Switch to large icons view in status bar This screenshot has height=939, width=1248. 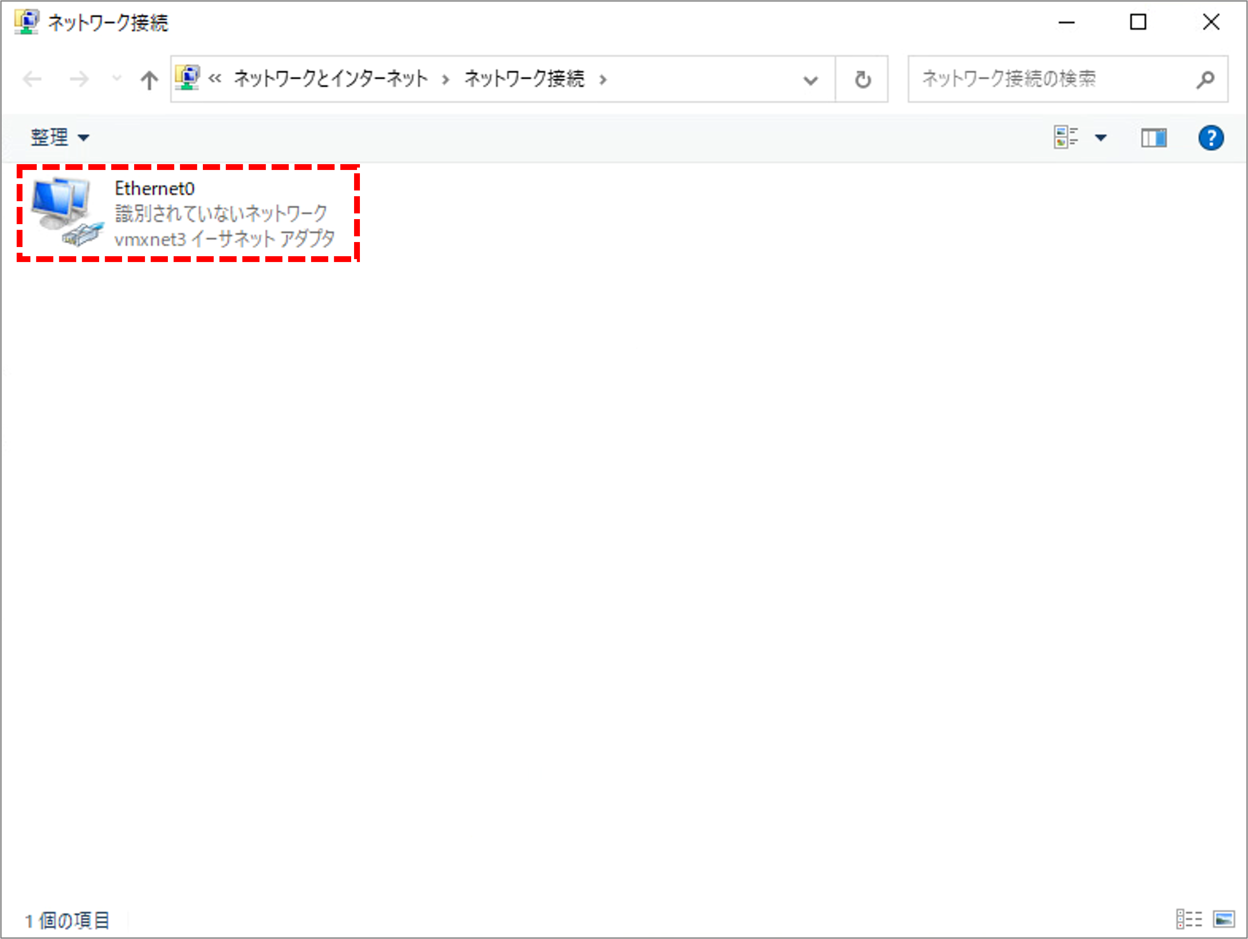click(1224, 919)
